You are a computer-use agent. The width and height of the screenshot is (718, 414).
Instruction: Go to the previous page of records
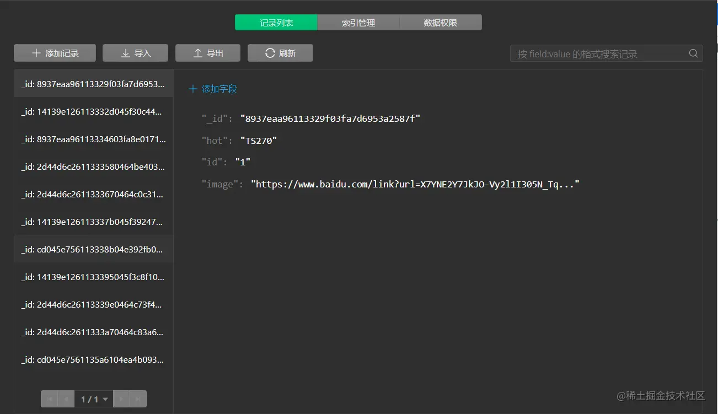(66, 399)
